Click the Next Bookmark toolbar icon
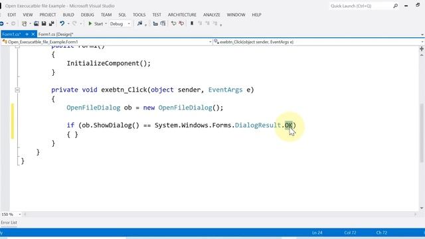The height and width of the screenshot is (239, 425). click(208, 24)
